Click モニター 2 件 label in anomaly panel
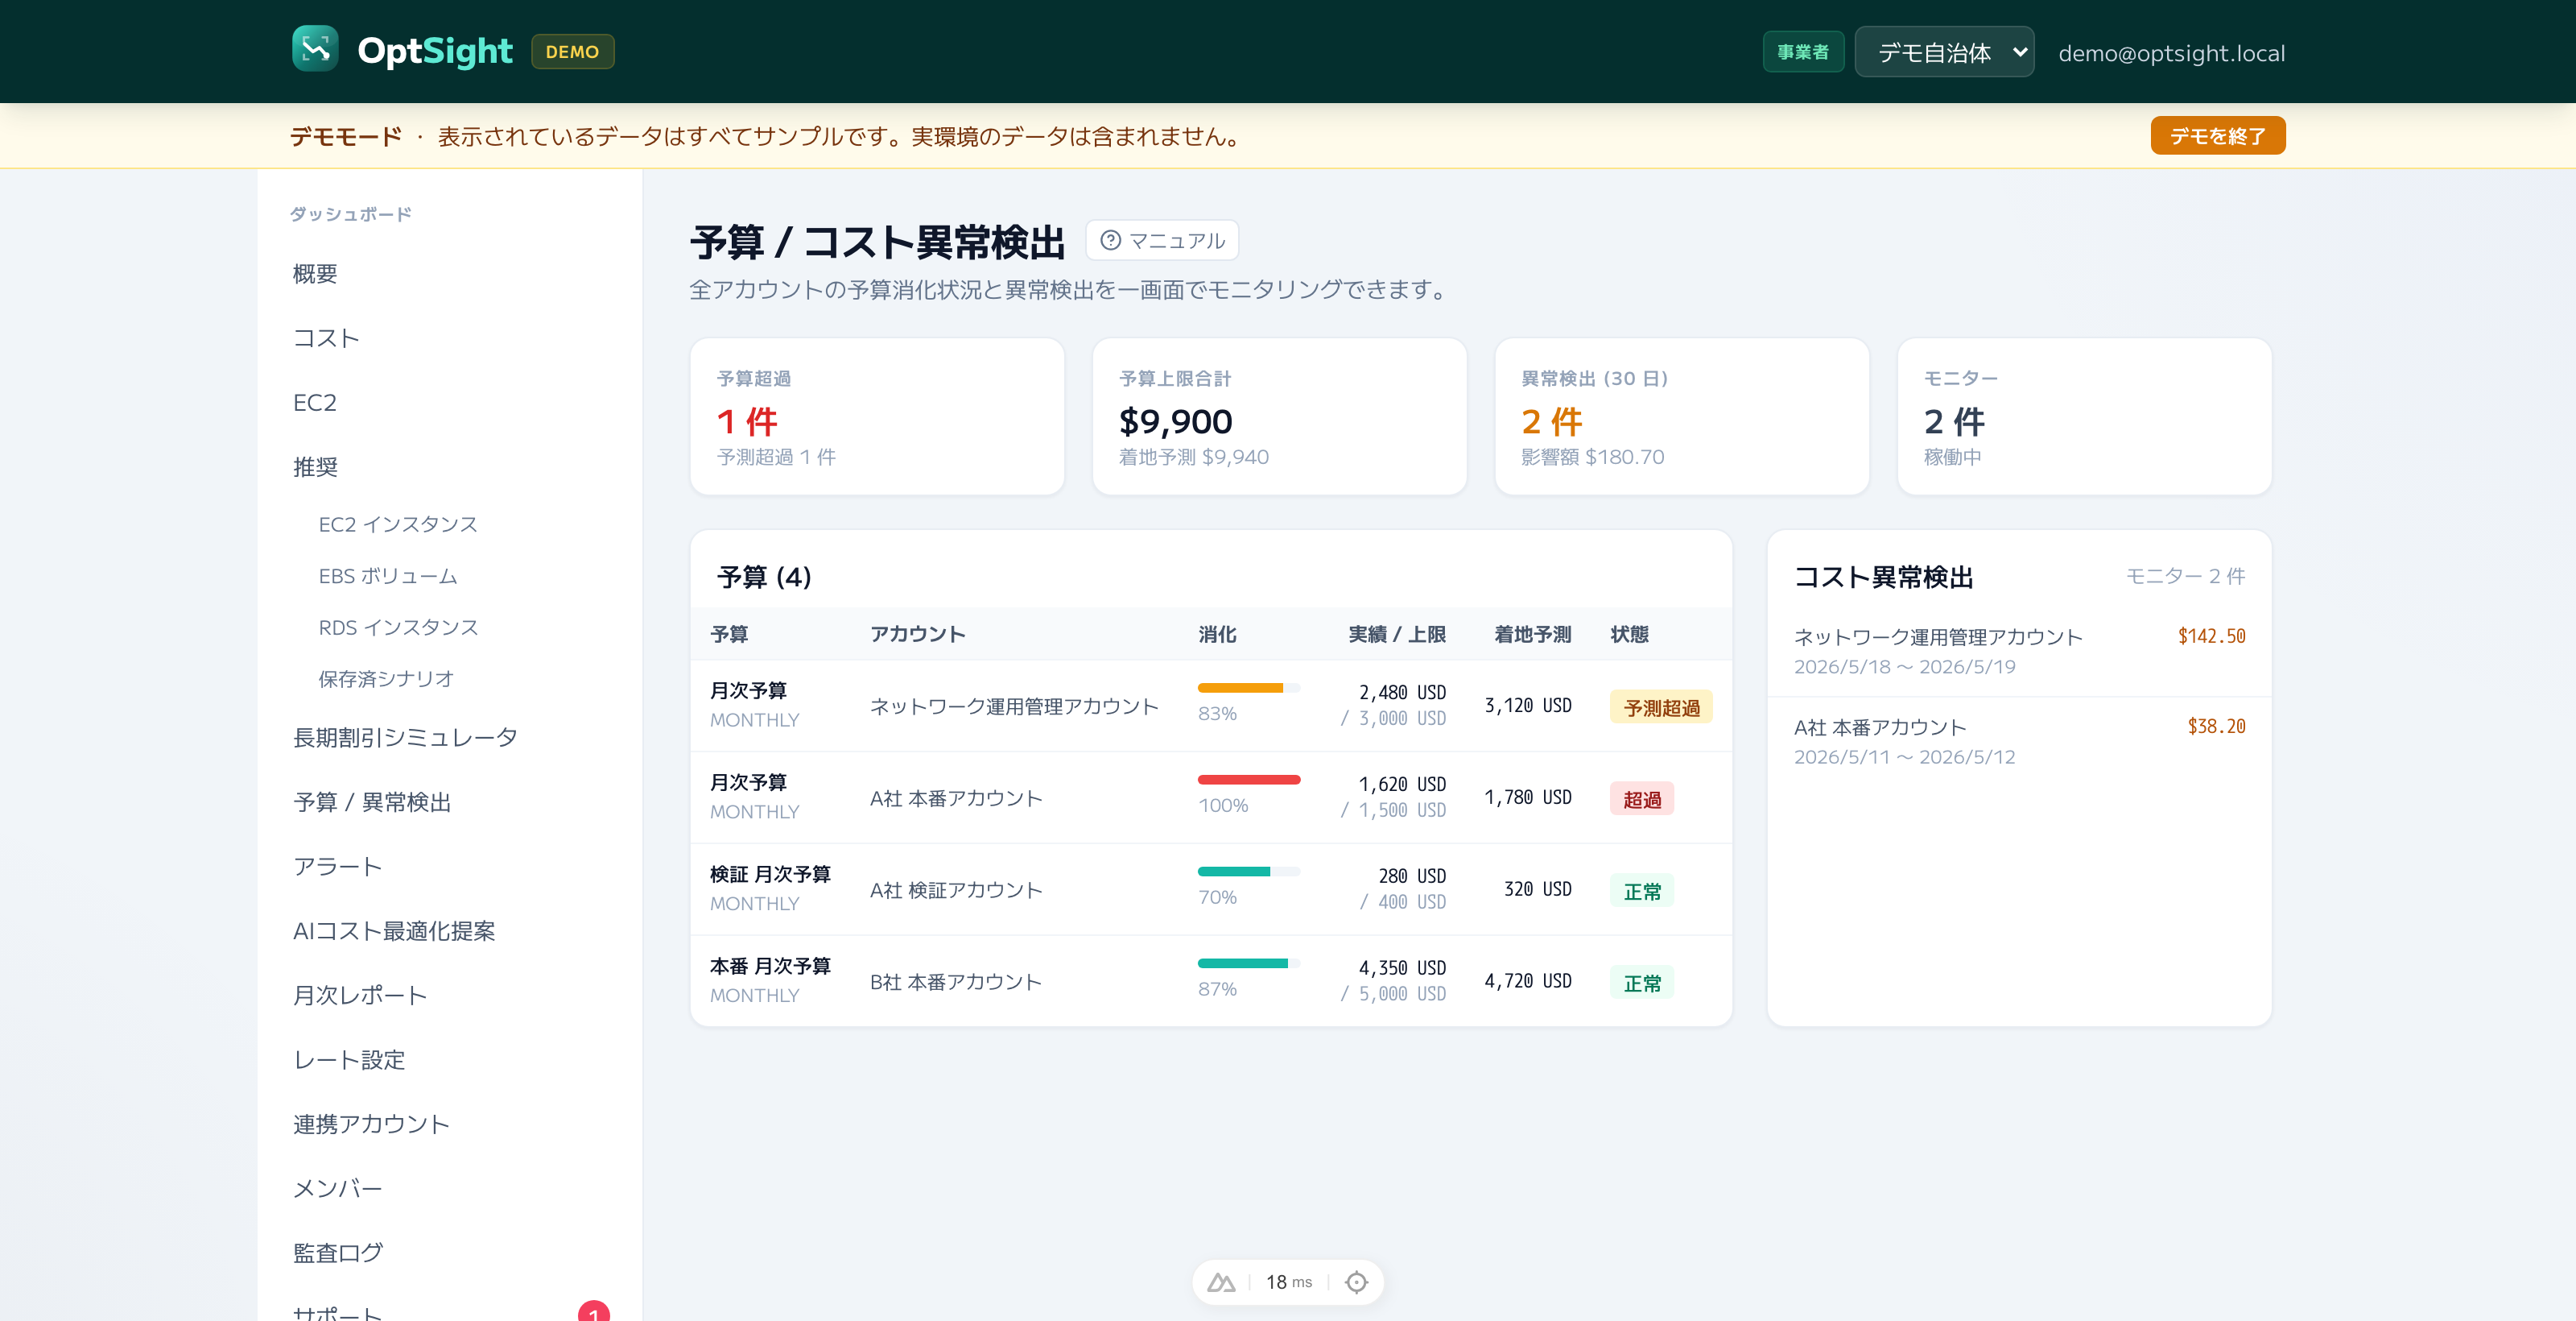2576x1321 pixels. [2185, 577]
